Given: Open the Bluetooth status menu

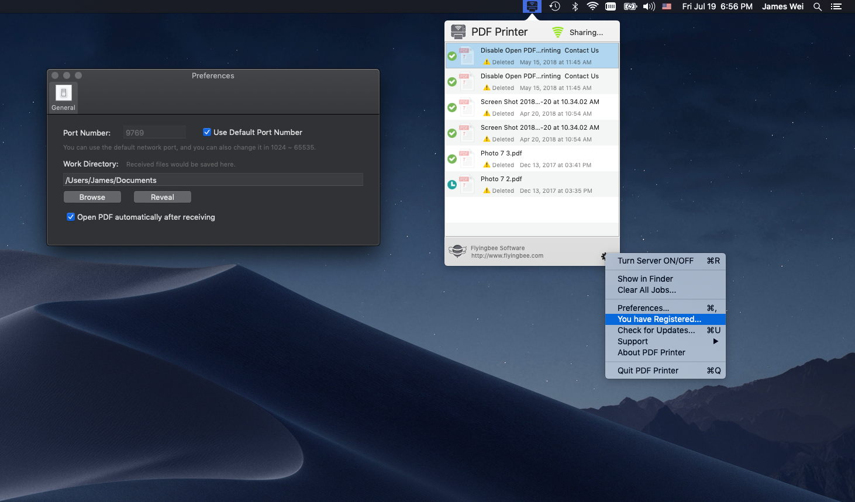Looking at the screenshot, I should click(575, 6).
